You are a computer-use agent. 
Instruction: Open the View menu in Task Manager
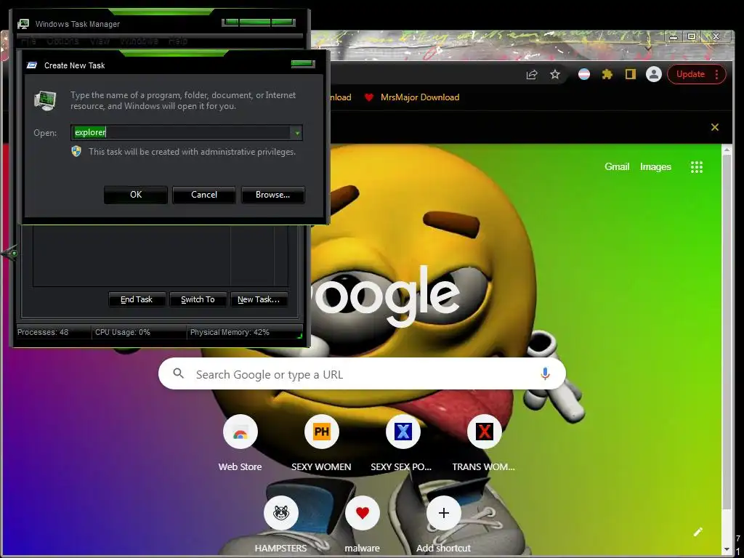(100, 41)
